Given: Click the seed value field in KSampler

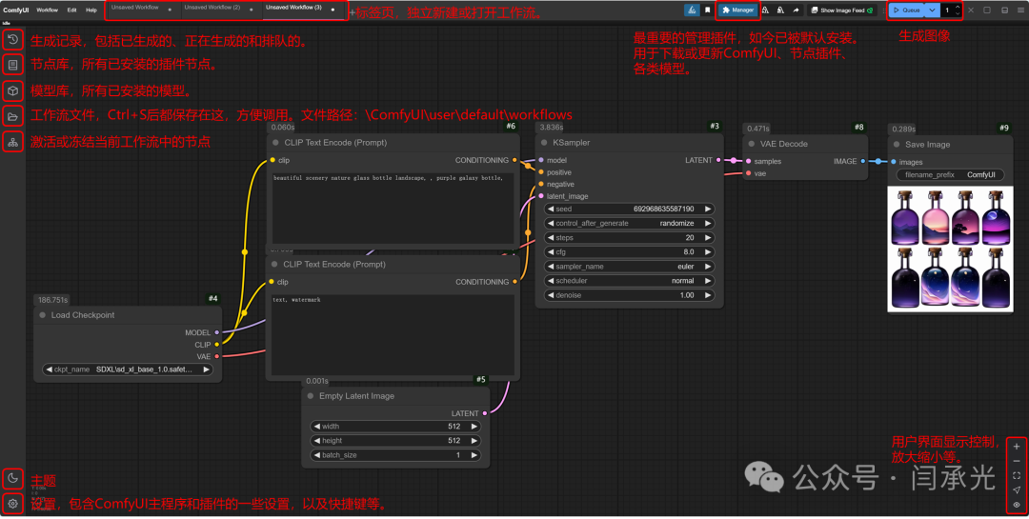Looking at the screenshot, I should coord(630,209).
